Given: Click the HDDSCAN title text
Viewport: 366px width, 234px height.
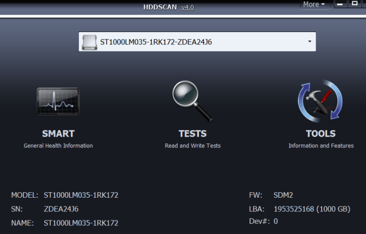Looking at the screenshot, I should tap(160, 7).
